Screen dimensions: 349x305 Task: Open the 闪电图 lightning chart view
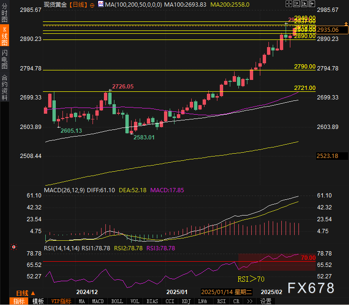tap(5, 58)
